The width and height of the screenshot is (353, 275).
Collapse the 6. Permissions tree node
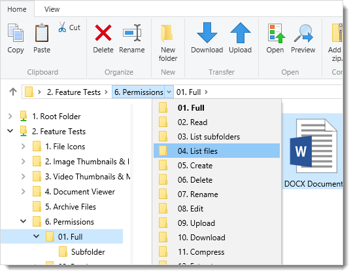[x=23, y=221]
